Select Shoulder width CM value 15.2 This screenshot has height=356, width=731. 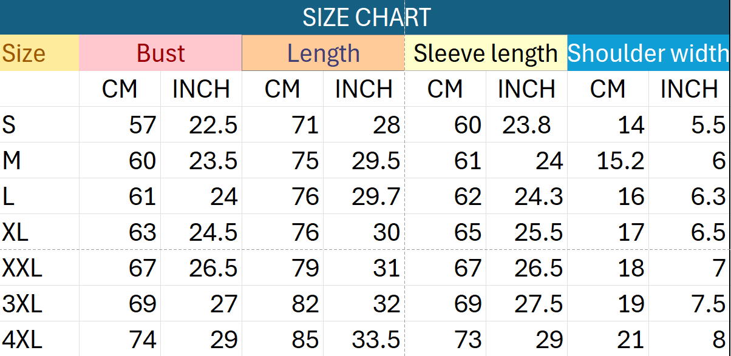pos(620,161)
